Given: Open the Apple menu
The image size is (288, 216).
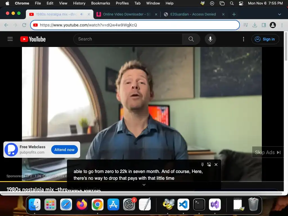Looking at the screenshot, I should [7, 3].
